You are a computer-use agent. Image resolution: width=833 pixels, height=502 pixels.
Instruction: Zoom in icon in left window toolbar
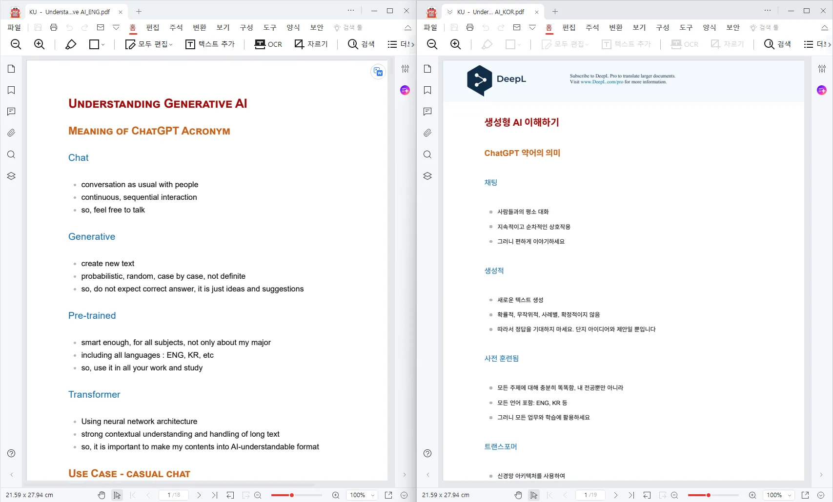pos(39,44)
